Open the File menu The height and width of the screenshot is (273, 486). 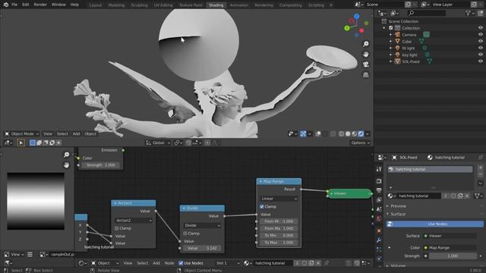[x=14, y=5]
